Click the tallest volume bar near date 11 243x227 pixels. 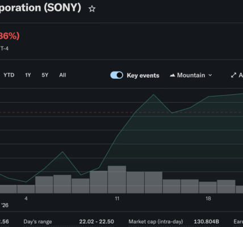point(117,179)
